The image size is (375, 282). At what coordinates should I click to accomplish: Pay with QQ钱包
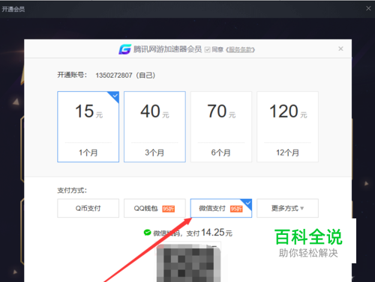(x=154, y=208)
